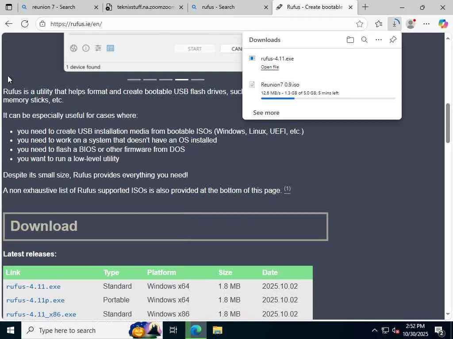Click the rufus-4.11.exe file icon in downloads

click(252, 59)
